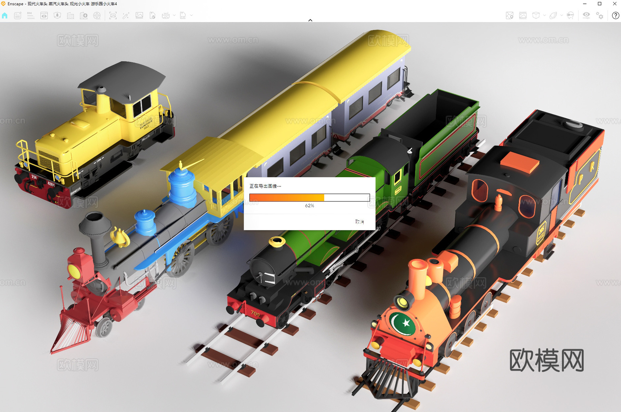This screenshot has width=621, height=412.
Task: Click the orange export progress bar
Action: click(x=309, y=198)
